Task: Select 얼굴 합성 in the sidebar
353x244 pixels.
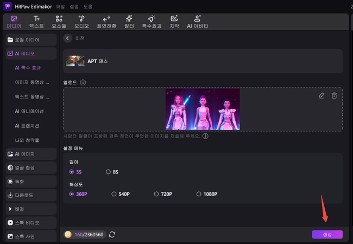Action: [31, 168]
